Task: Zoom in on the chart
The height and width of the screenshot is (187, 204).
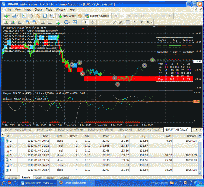Action: (27, 22)
